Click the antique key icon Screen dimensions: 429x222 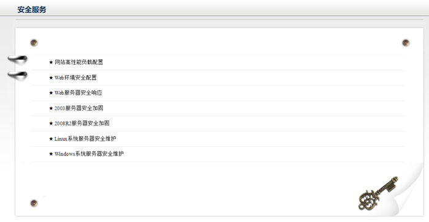(378, 193)
